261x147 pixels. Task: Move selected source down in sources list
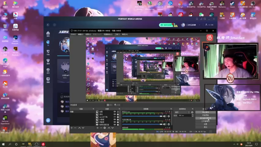[x=113, y=128]
